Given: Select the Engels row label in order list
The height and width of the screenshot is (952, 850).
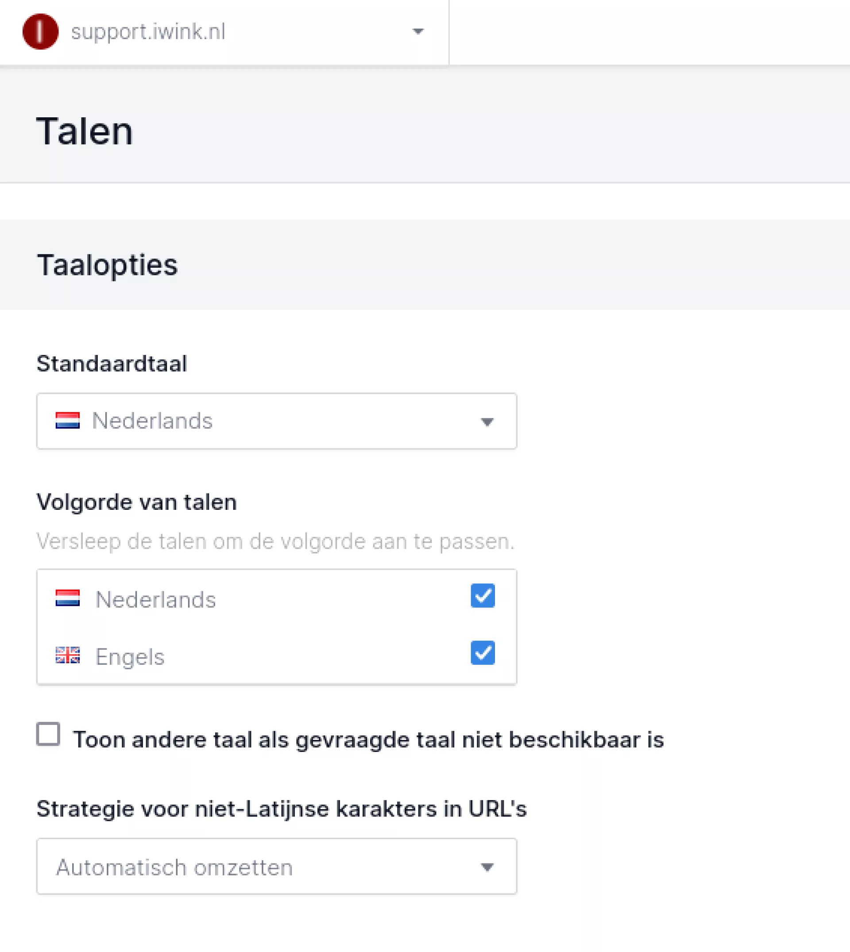Looking at the screenshot, I should pyautogui.click(x=130, y=657).
